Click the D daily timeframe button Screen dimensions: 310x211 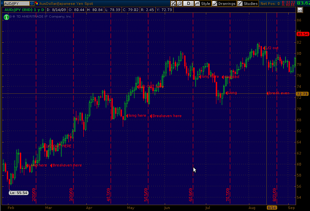pos(188,3)
